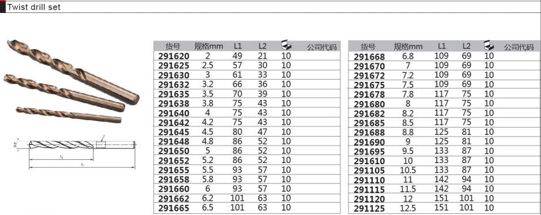Click the 12.5 spec value cell

point(408,208)
